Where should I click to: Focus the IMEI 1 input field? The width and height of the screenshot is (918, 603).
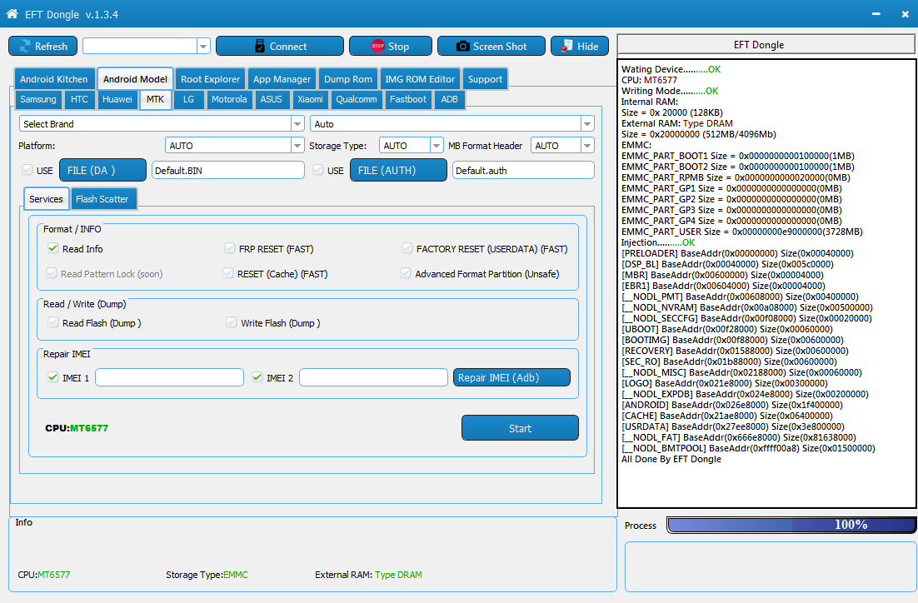pos(169,377)
